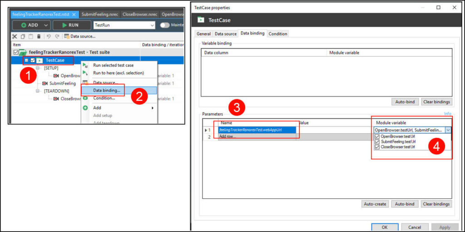Click the Run selected test case icon
The width and height of the screenshot is (465, 232).
[85, 65]
